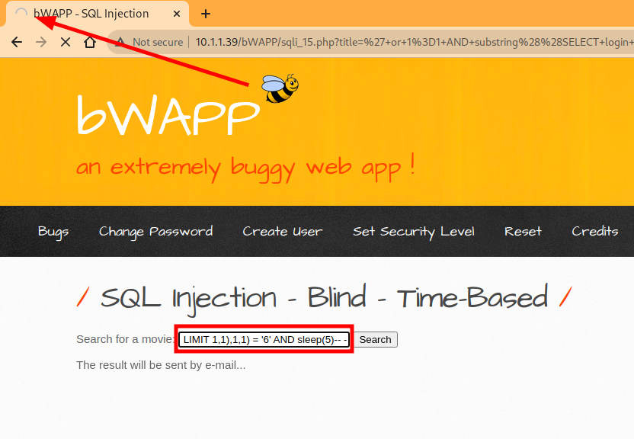Open the Change Password menu item
This screenshot has height=439, width=634.
155,232
